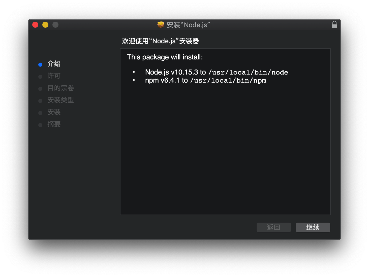
Task: Click the npm v6.4.1 install path line
Action: point(206,80)
